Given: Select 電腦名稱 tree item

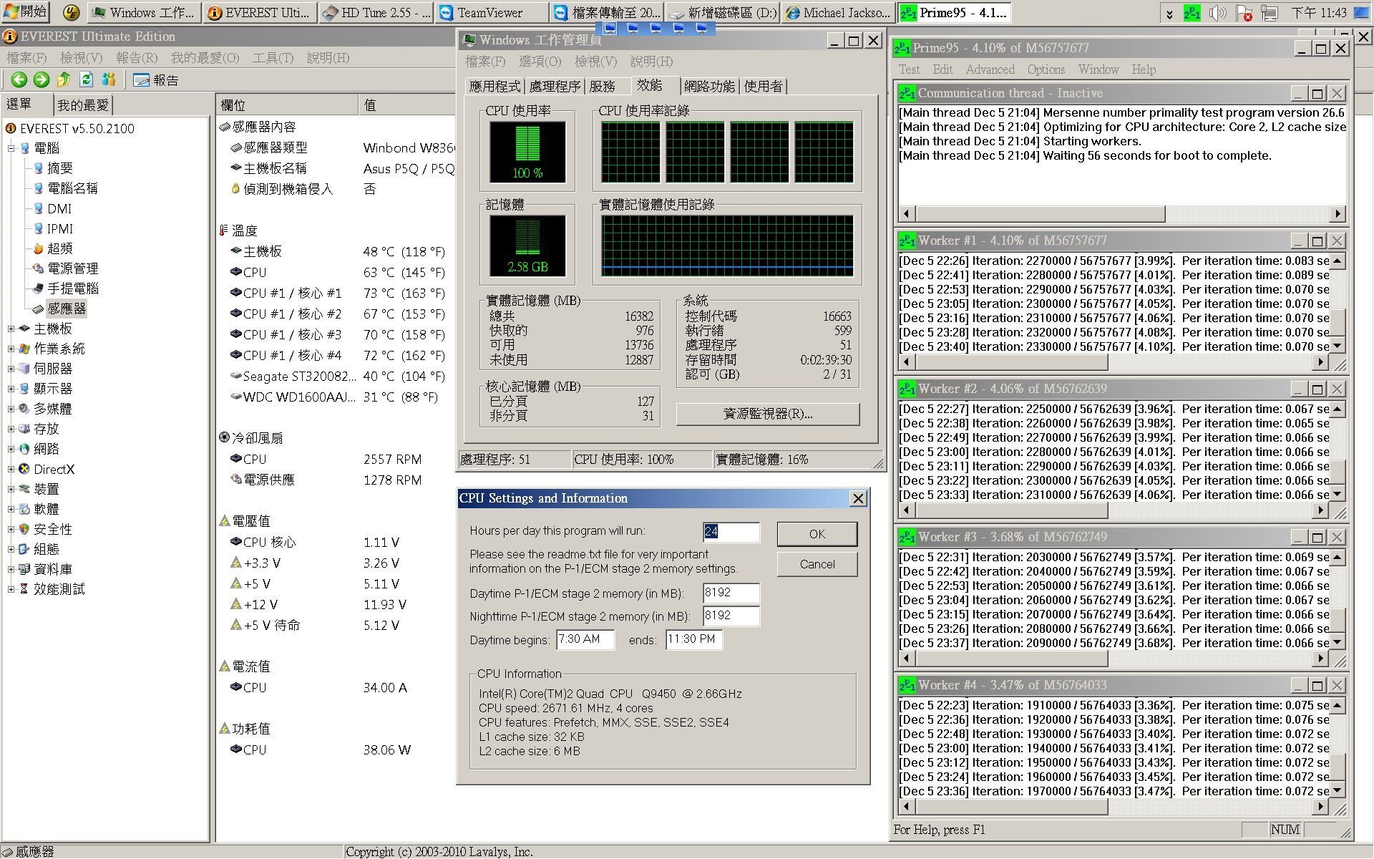Looking at the screenshot, I should point(72,188).
